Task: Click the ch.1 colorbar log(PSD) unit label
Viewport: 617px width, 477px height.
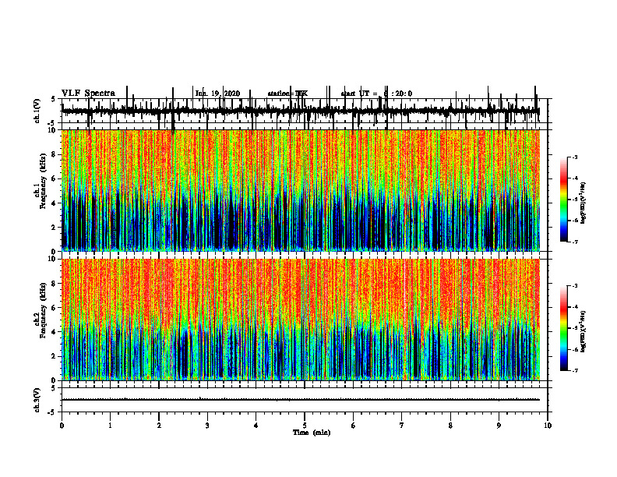Action: click(x=584, y=203)
